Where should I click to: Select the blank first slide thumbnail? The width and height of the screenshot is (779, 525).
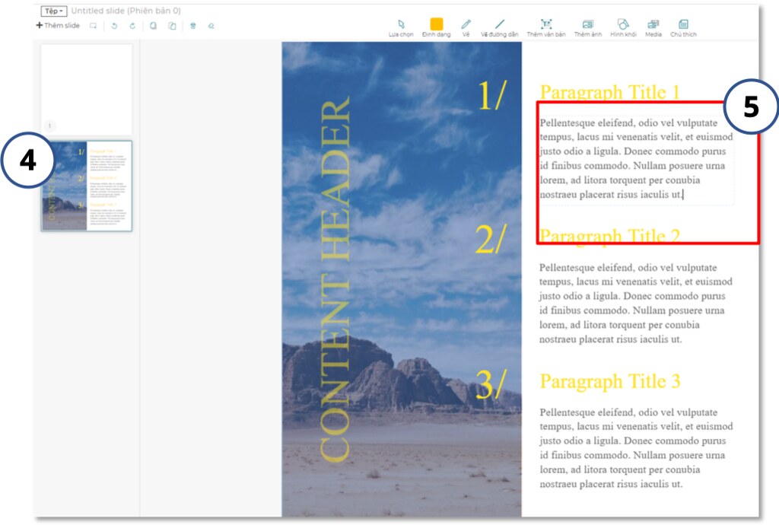[x=86, y=88]
